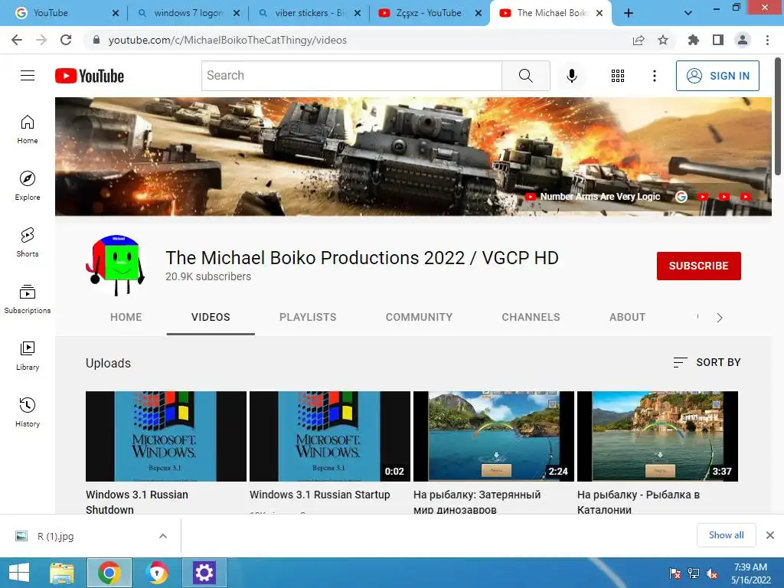Open downloaded file R (1).jpg
The height and width of the screenshot is (588, 784).
click(55, 536)
